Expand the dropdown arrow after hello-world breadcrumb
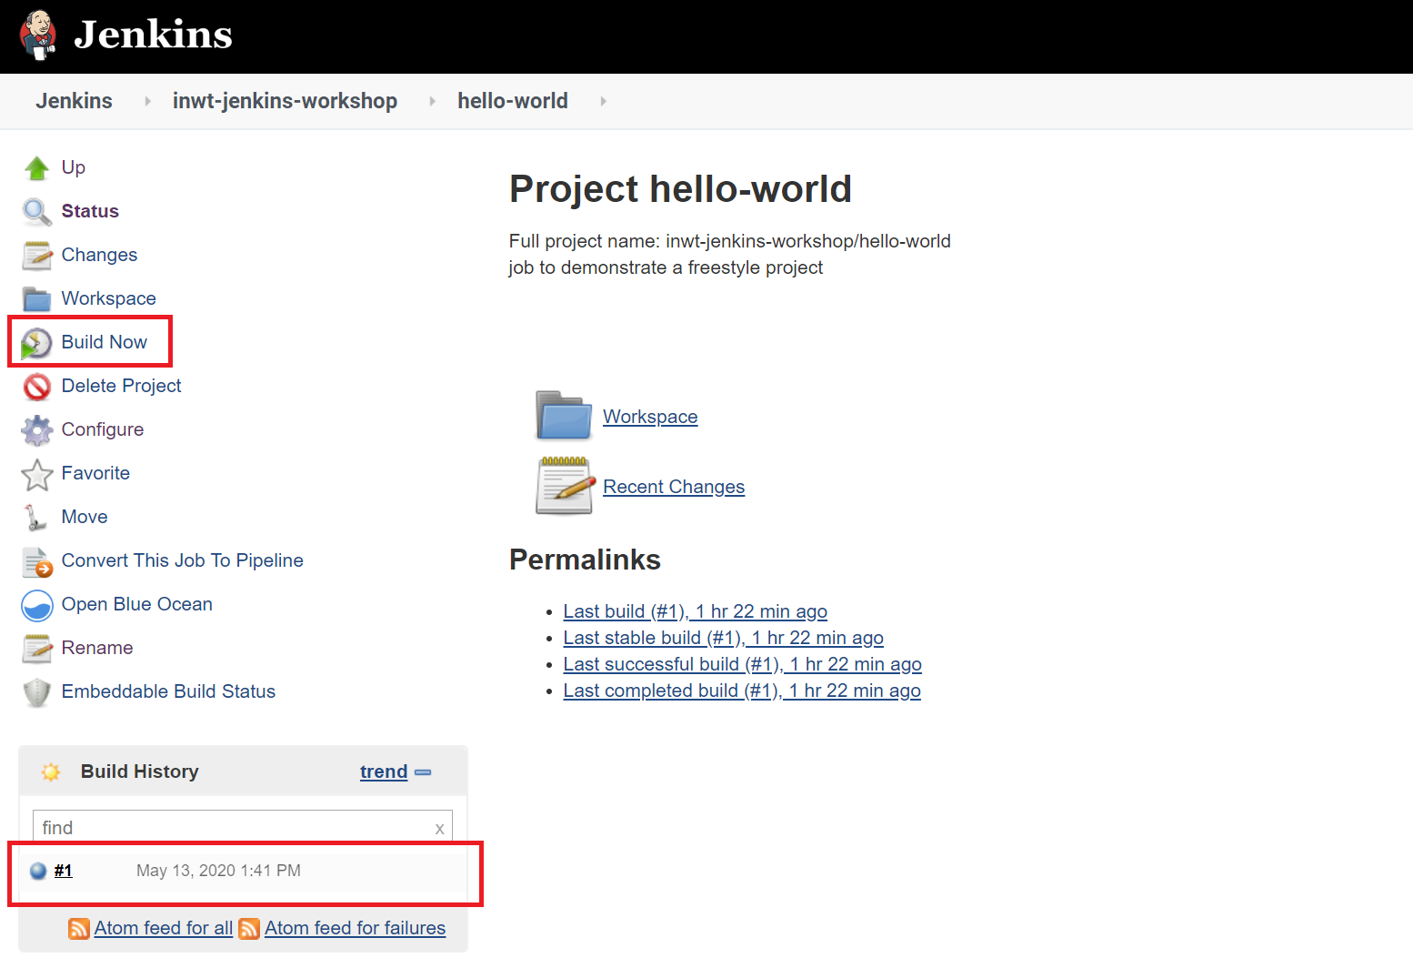Viewport: 1413px width, 958px height. (x=603, y=101)
